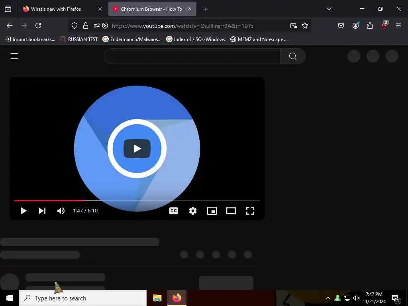Toggle theater mode
The height and width of the screenshot is (306, 408).
coord(231,211)
